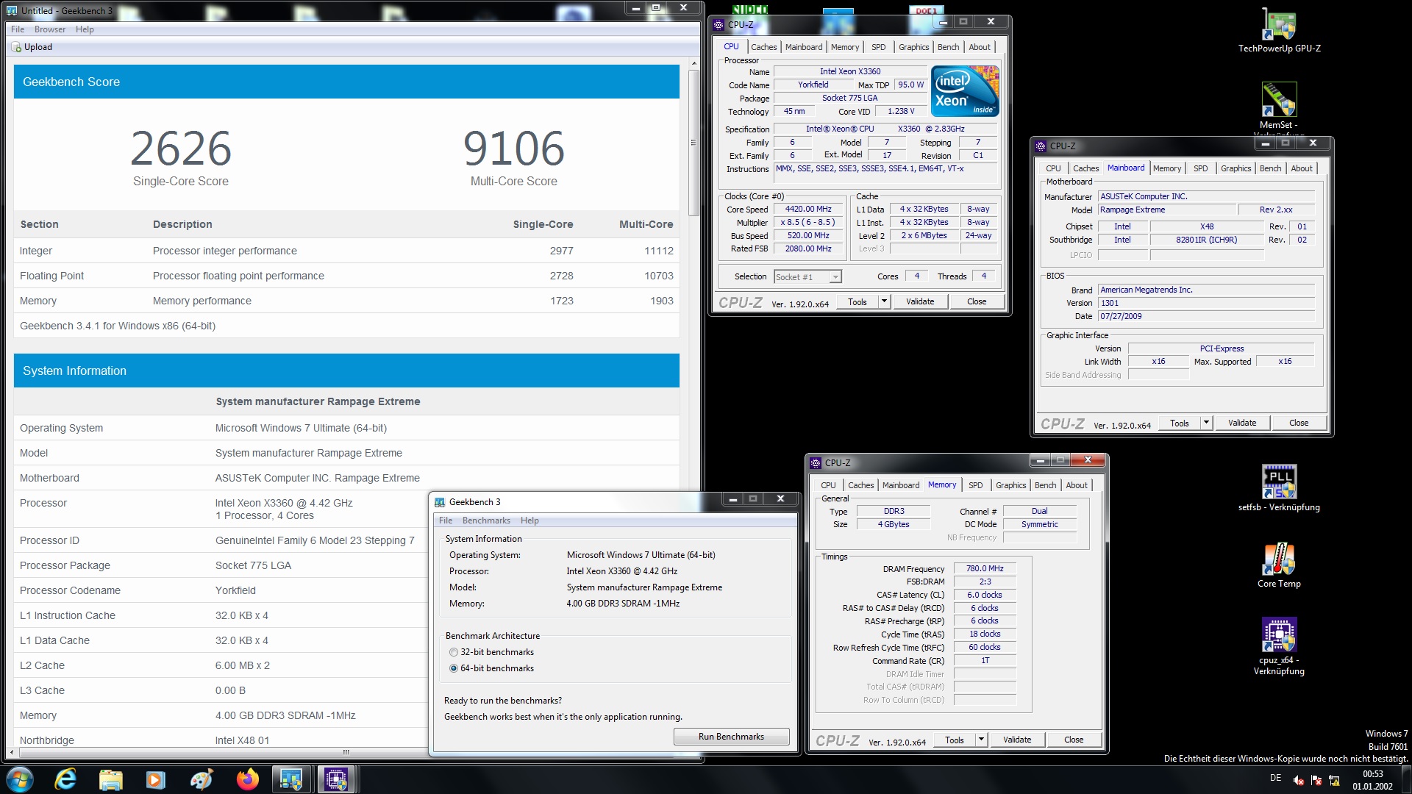Launch Internet Explorer from taskbar
1412x794 pixels.
pos(65,779)
